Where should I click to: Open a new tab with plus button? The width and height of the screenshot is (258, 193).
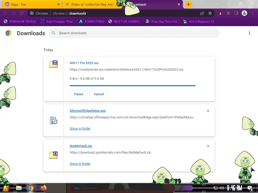pos(188,4)
